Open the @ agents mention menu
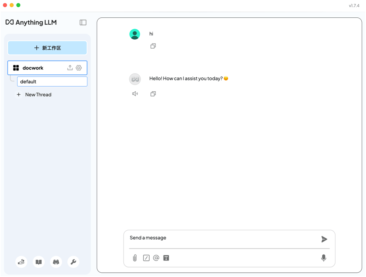Screen dimensions: 366x277 click(156, 258)
